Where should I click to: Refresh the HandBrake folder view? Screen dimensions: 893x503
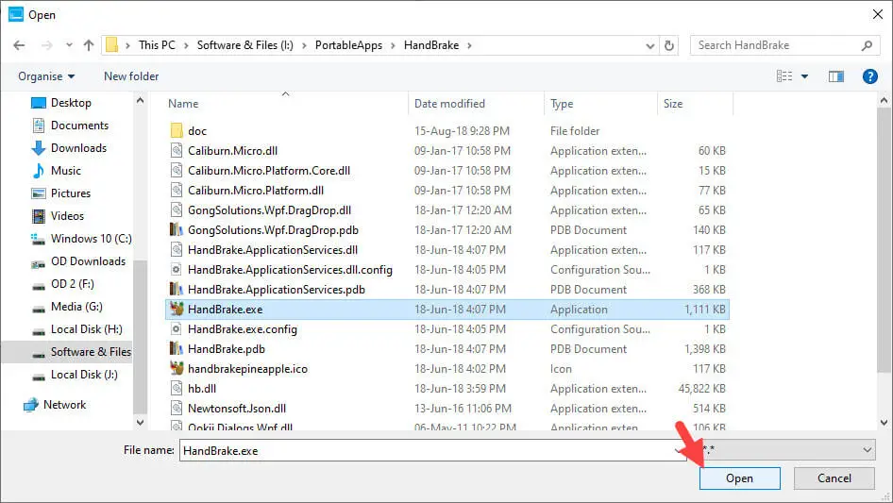click(669, 45)
